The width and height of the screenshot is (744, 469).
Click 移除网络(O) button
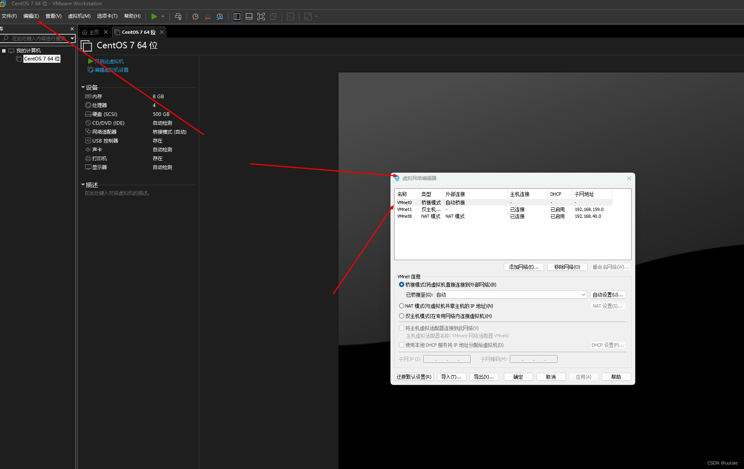[567, 267]
